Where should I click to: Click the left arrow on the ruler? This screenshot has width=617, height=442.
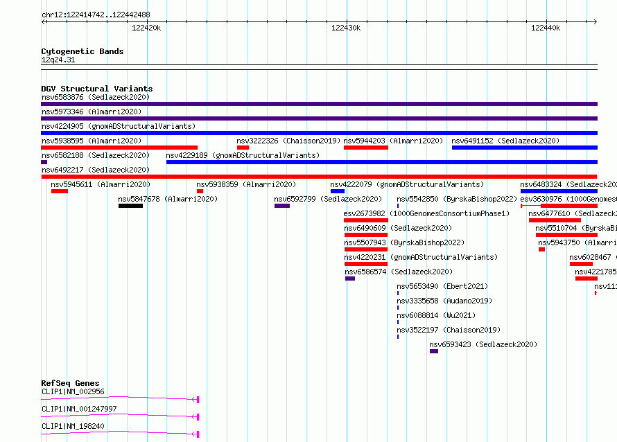pos(43,21)
